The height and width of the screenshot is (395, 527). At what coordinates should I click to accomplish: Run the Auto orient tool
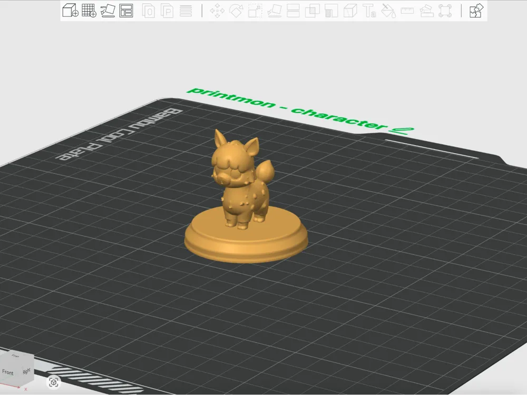(x=108, y=11)
